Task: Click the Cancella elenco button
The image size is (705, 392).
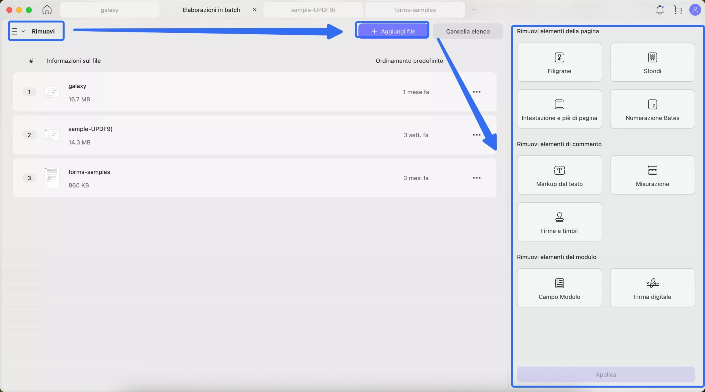Action: [468, 31]
